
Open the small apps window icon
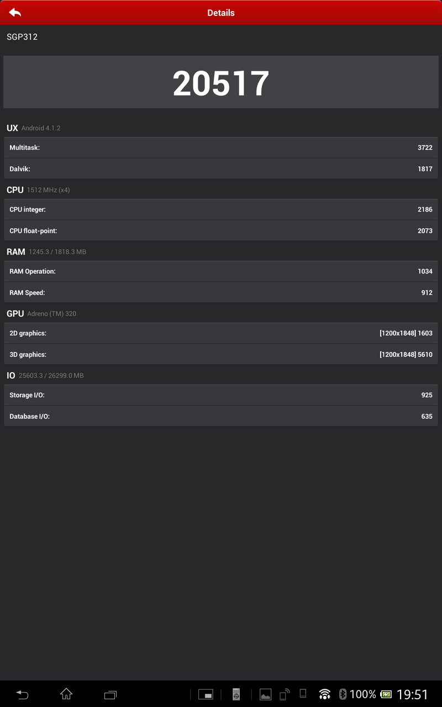[206, 694]
